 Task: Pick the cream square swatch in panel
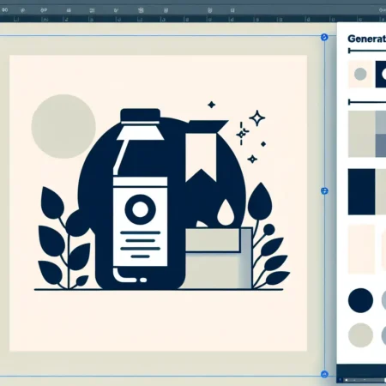(x=361, y=249)
